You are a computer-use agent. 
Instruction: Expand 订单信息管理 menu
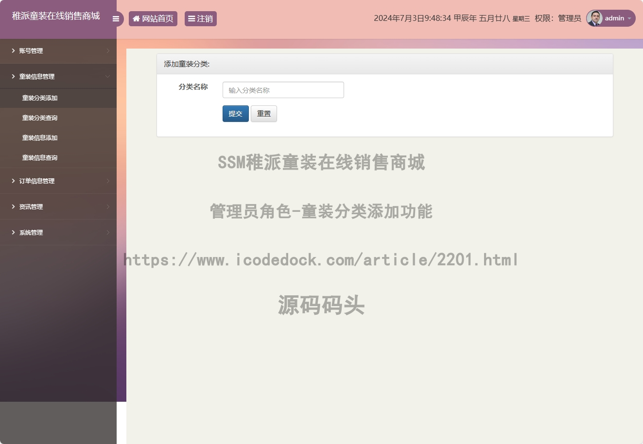pyautogui.click(x=58, y=181)
